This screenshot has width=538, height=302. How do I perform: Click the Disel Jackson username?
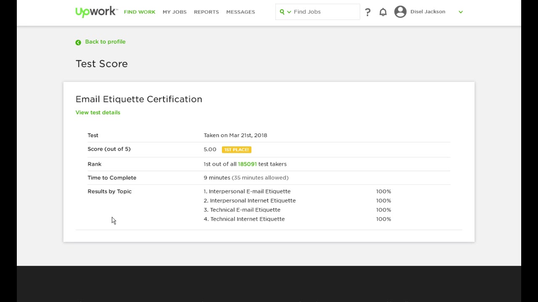click(x=427, y=12)
